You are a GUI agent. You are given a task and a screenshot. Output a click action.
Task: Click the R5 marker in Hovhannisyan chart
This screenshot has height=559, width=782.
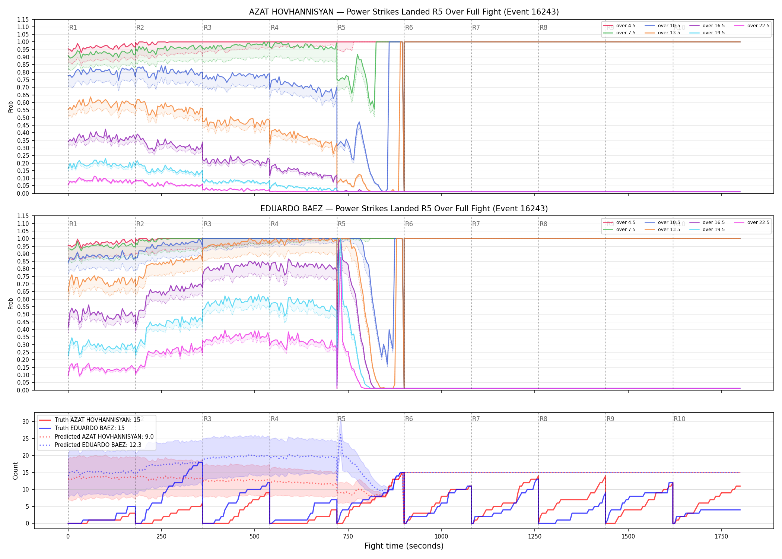coord(341,28)
